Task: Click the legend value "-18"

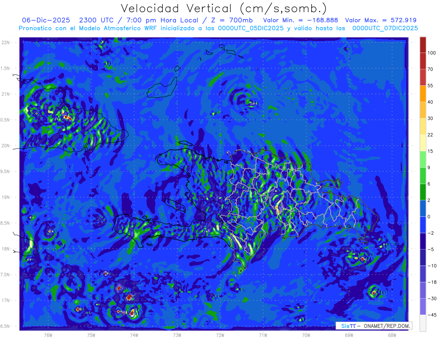Action: coord(432,282)
